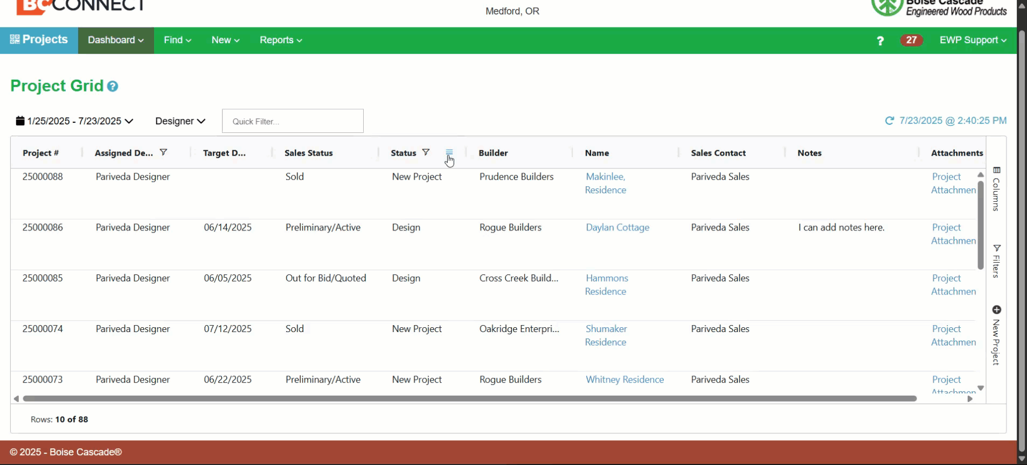Click the grid's scroll down arrow
This screenshot has width=1027, height=465.
tap(981, 388)
